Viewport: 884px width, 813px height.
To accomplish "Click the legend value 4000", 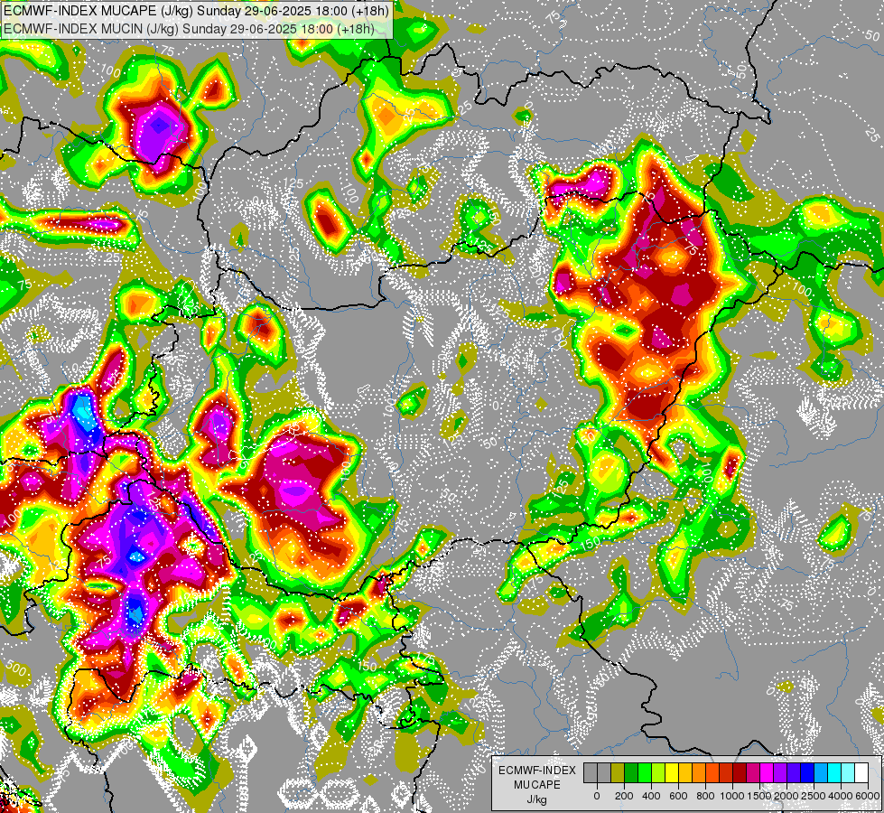I will [x=841, y=796].
